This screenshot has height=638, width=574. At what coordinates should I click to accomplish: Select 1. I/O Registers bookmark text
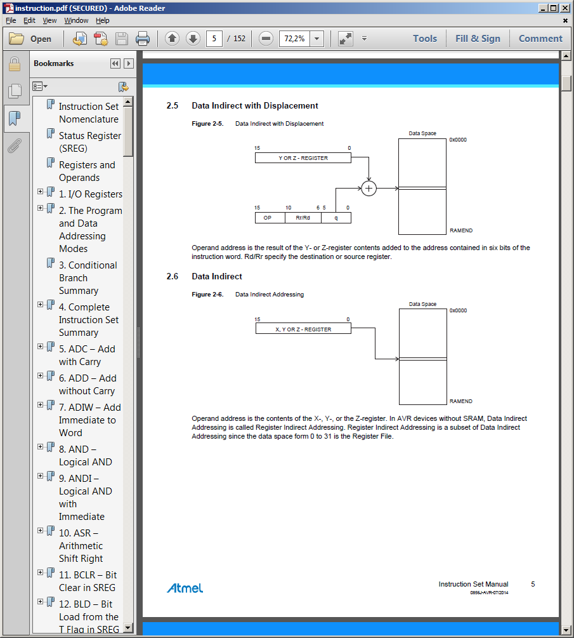90,194
